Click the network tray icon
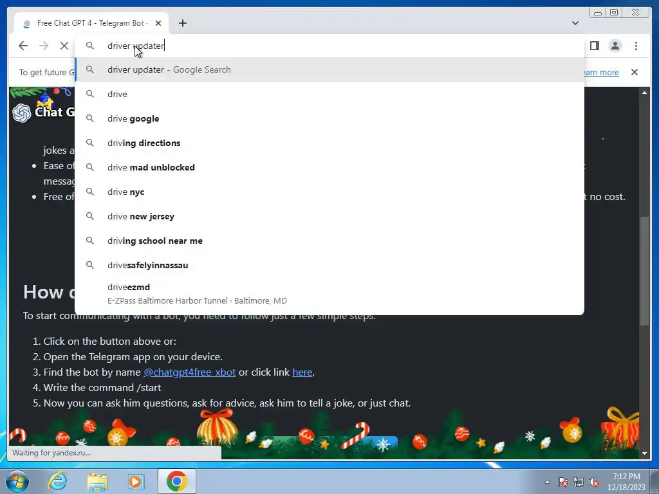Screen dimensions: 659x494 (x=579, y=482)
